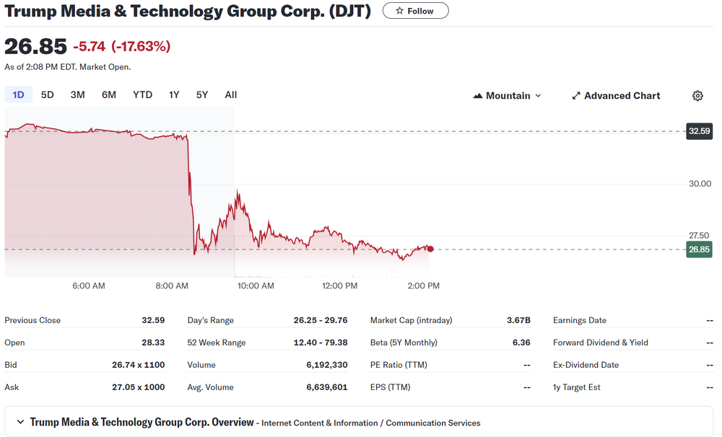
Task: Open Advanced Chart view
Action: [622, 96]
